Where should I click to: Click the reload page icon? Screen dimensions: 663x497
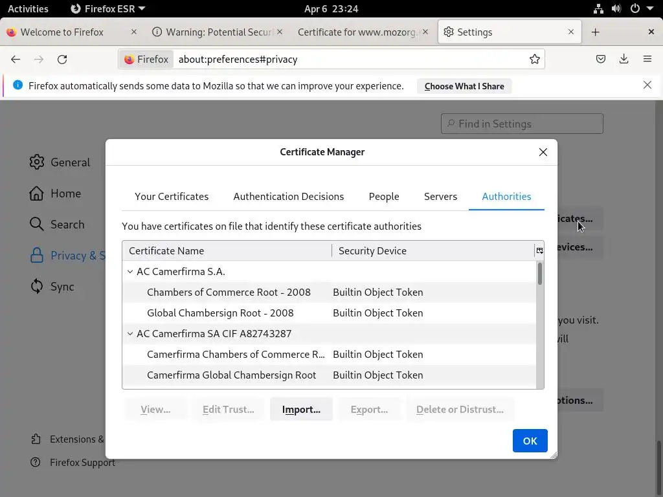pyautogui.click(x=62, y=60)
